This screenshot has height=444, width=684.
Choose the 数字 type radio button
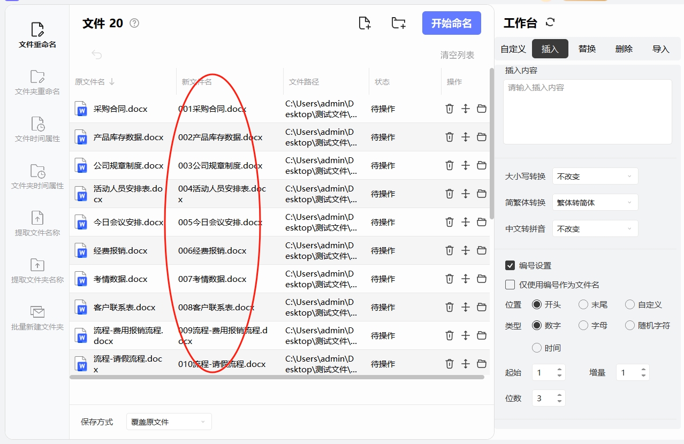tap(536, 325)
